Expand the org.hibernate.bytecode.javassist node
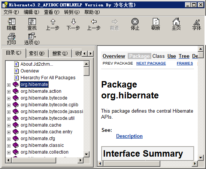206x169 pixels. (x=9, y=112)
